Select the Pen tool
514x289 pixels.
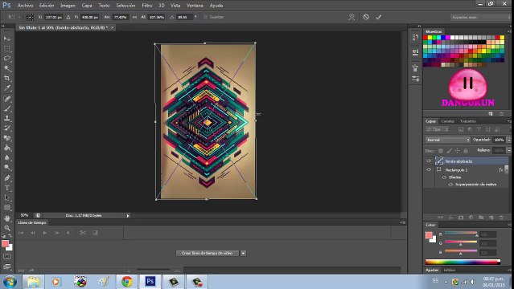tap(7, 178)
